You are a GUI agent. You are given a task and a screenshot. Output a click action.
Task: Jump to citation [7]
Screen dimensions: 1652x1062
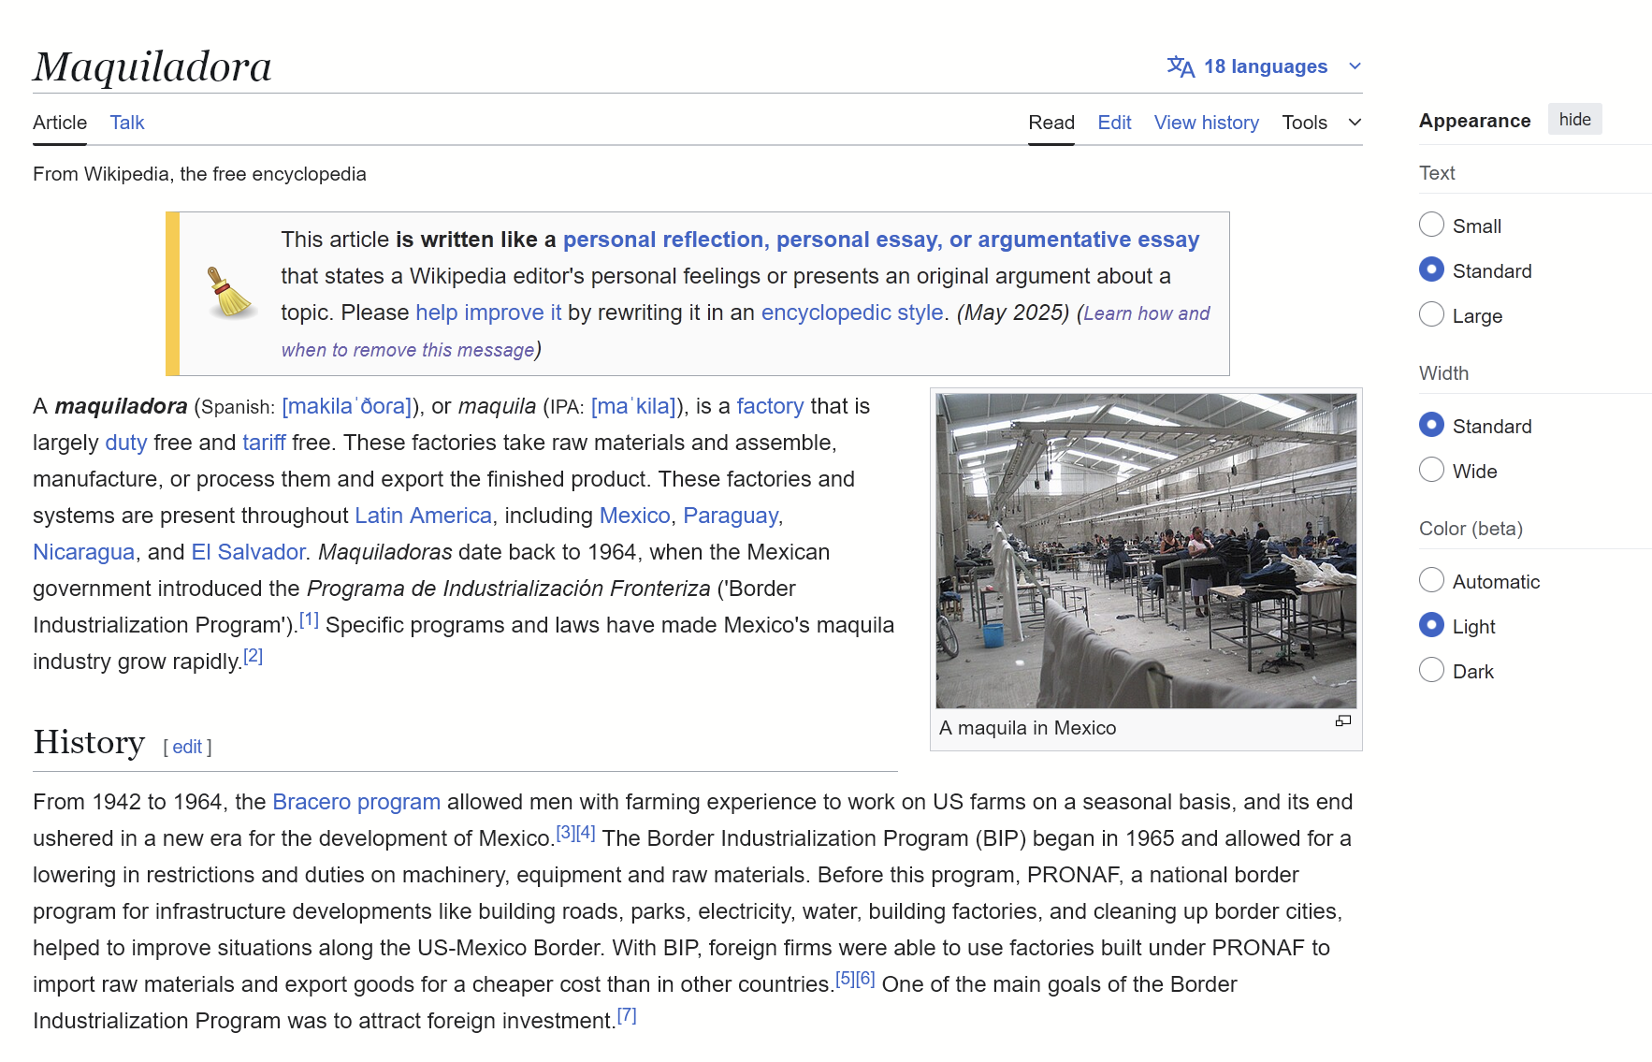tap(627, 1015)
